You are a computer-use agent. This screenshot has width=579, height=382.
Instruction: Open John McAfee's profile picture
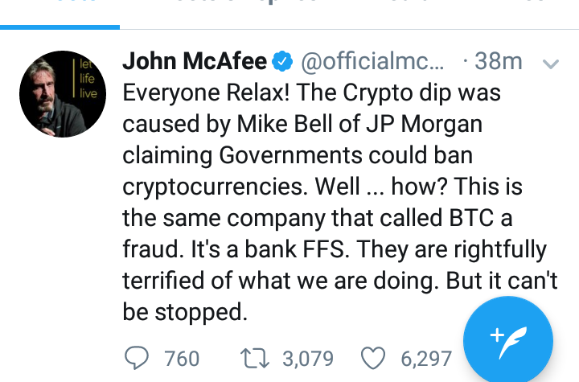pyautogui.click(x=63, y=94)
